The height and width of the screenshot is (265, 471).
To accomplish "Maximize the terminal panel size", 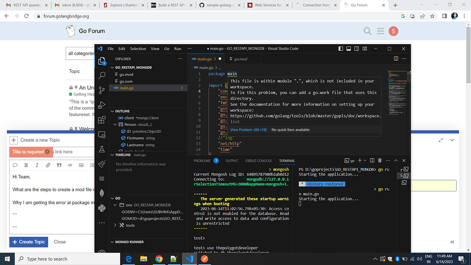I will (396, 161).
